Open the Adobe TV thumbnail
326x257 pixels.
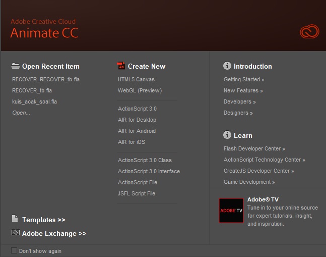231,211
